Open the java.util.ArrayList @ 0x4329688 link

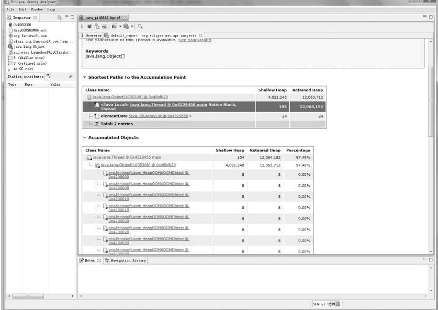tap(159, 116)
